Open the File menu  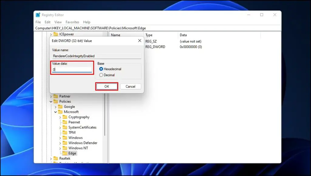pyautogui.click(x=38, y=22)
